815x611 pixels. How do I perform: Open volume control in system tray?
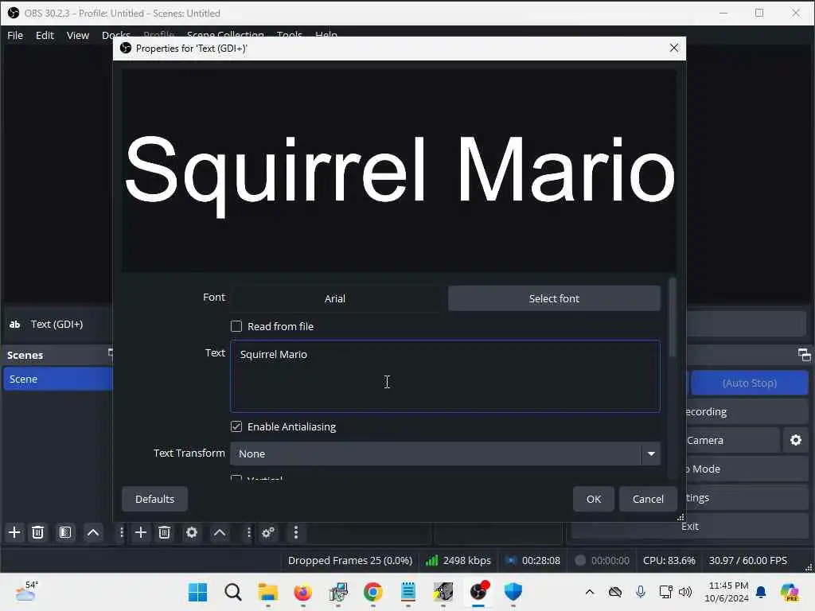point(685,592)
